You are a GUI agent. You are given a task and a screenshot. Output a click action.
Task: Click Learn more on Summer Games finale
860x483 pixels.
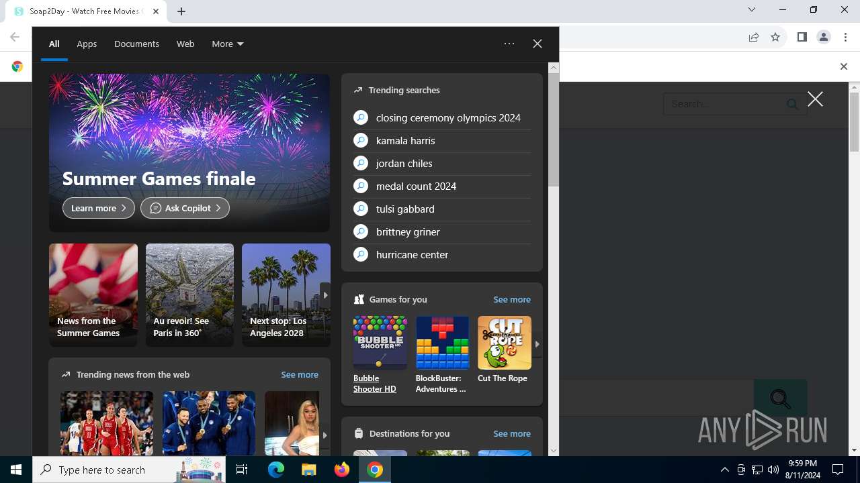click(99, 208)
